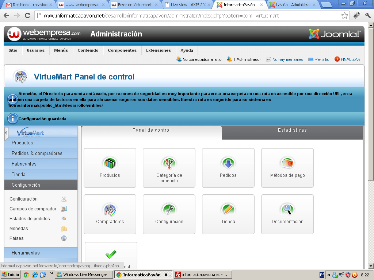Open the Sitio menu
Viewport: 374px width, 280px height.
pos(13,50)
